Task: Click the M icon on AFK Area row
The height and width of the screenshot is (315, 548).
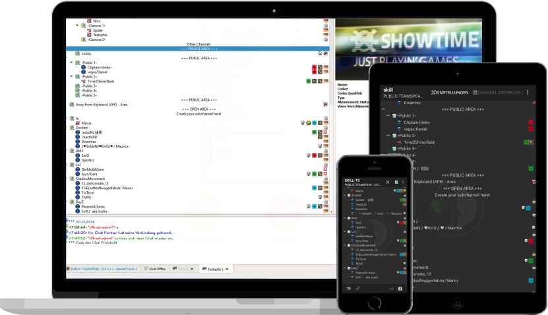Action: pos(326,104)
